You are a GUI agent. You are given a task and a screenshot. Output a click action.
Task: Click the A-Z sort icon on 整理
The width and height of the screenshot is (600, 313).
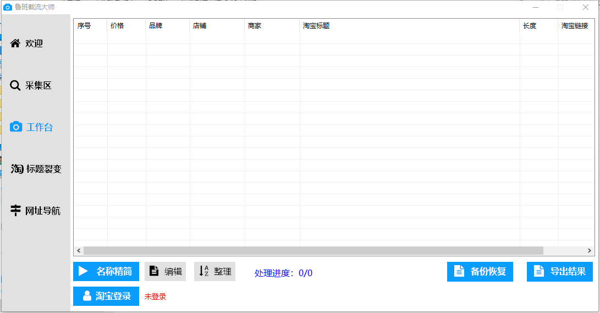click(203, 271)
